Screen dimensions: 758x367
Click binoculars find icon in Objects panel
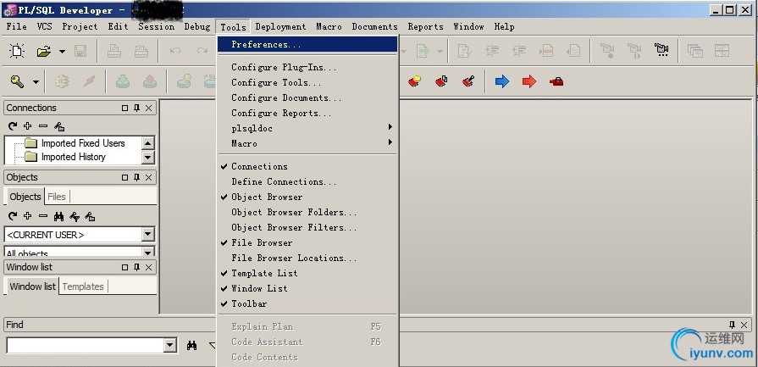click(x=59, y=217)
